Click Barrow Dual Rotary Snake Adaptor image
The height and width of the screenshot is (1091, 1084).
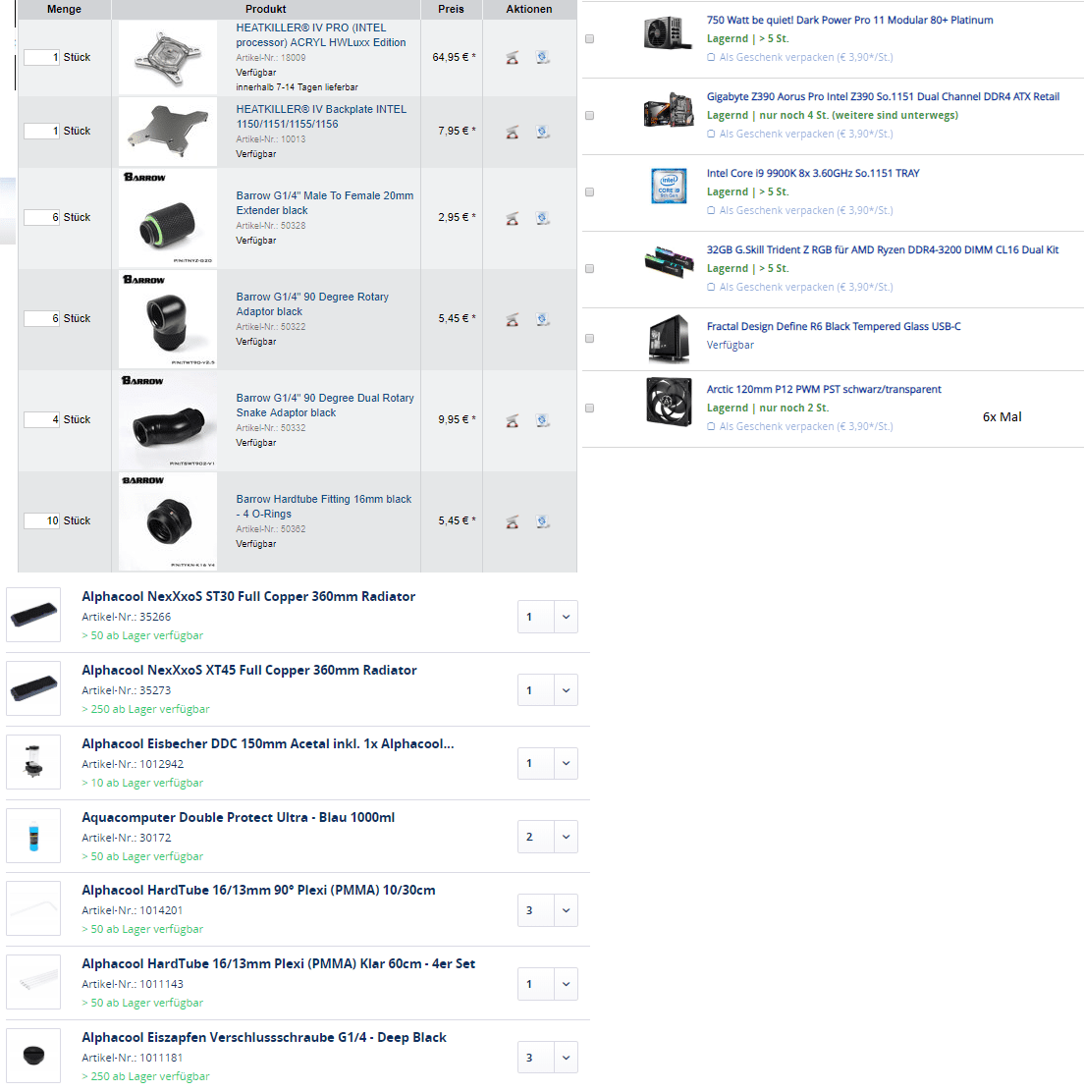click(168, 420)
